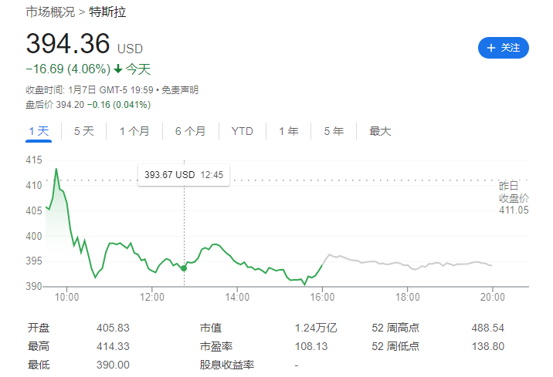553x377 pixels.
Task: Click the −16.69 (4.06%) change text
Action: (x=68, y=69)
